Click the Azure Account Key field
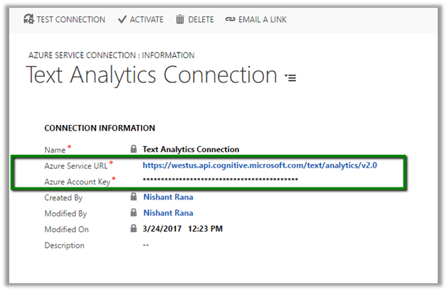Viewport: 447px width, 291px height. 220,182
